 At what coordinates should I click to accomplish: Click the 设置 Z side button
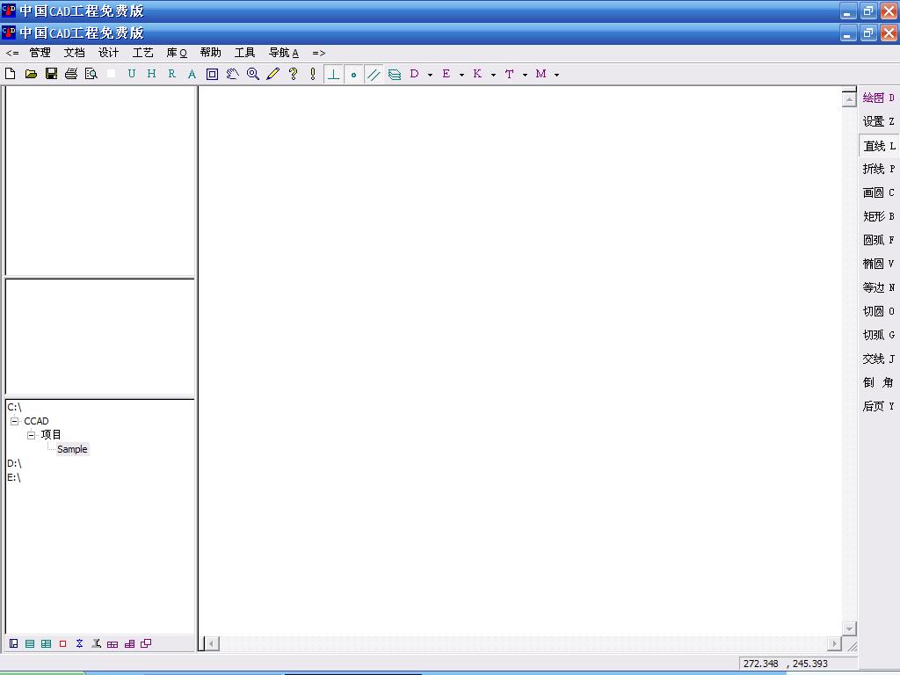tap(878, 121)
